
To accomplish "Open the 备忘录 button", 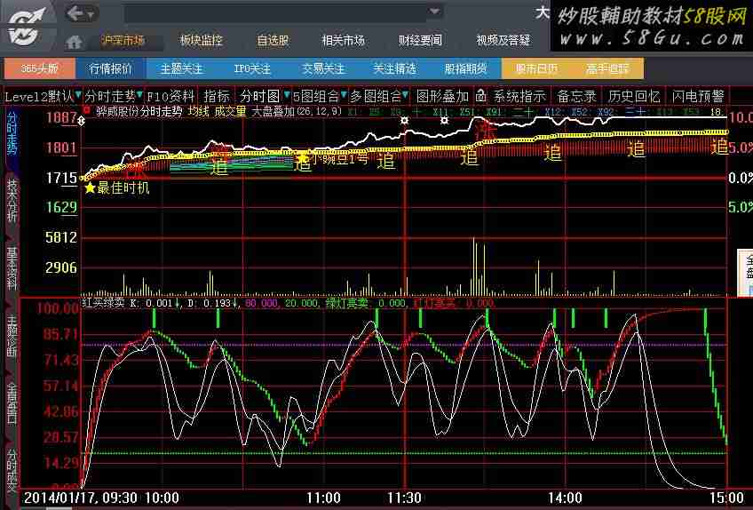I will click(x=576, y=96).
